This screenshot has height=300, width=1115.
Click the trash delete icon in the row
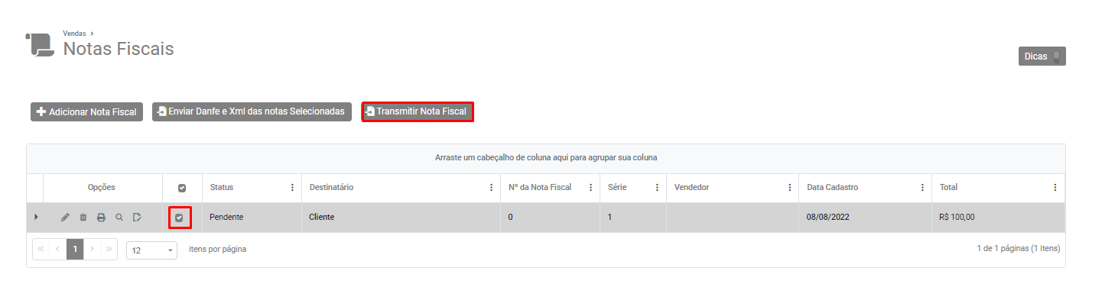point(83,218)
